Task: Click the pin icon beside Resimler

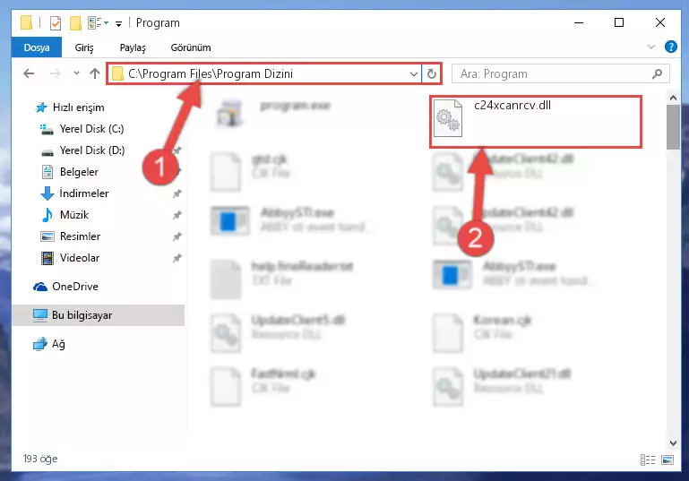Action: coord(177,236)
